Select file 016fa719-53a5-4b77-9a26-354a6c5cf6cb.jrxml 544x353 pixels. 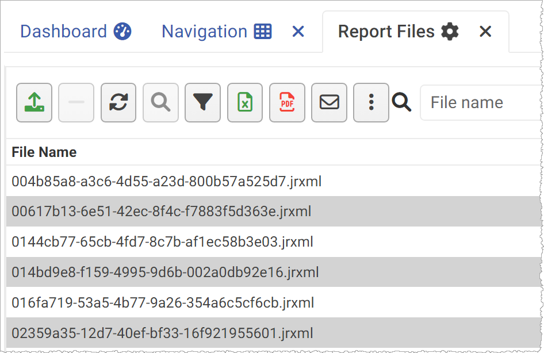click(x=273, y=303)
